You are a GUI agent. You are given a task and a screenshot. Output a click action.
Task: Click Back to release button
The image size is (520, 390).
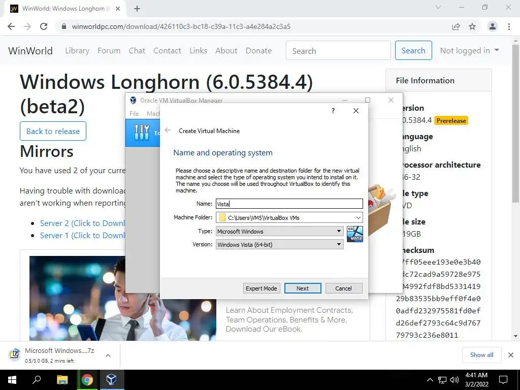click(x=53, y=131)
